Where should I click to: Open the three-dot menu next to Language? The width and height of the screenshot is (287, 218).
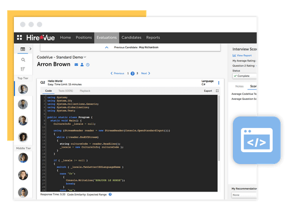[219, 83]
